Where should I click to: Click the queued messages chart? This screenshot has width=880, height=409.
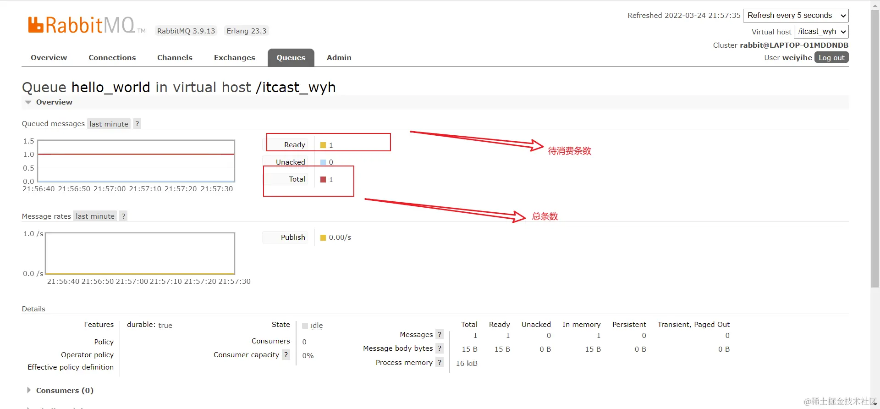pos(136,161)
